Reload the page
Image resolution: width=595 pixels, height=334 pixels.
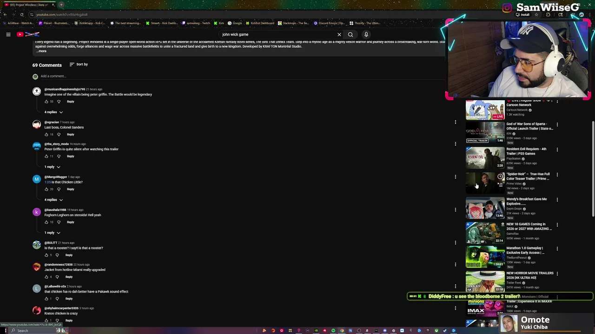21,14
